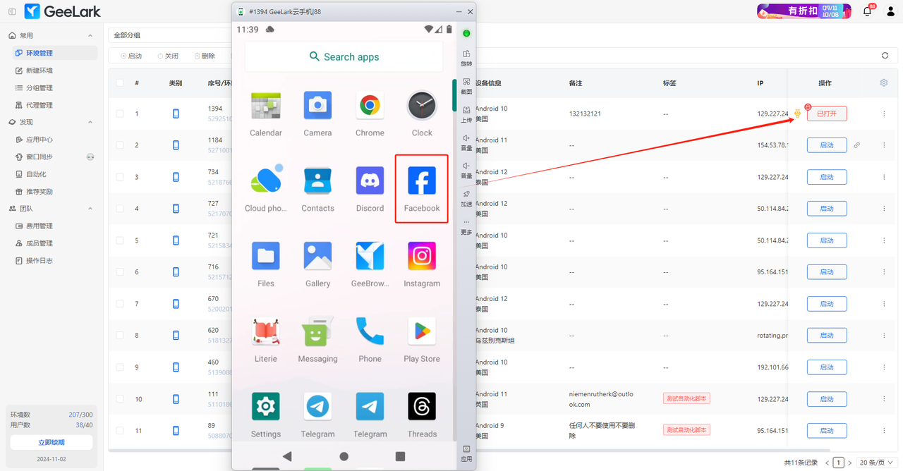
Task: Open 操作日志 in sidebar
Action: coord(54,261)
